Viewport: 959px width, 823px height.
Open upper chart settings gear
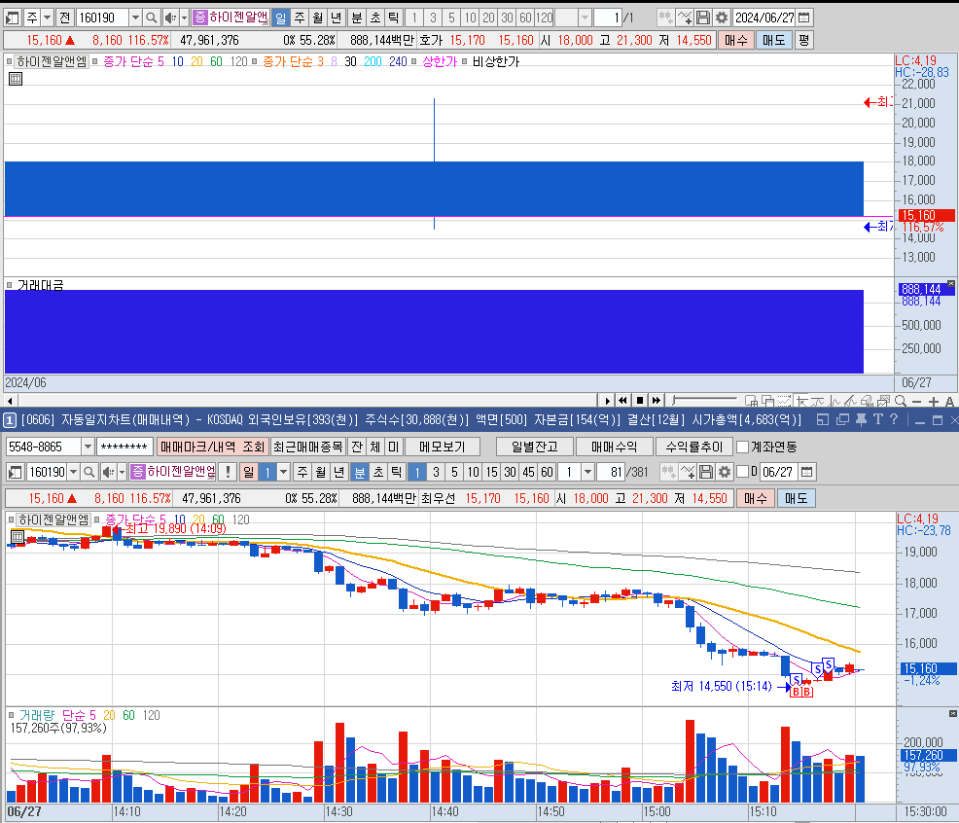(x=722, y=18)
